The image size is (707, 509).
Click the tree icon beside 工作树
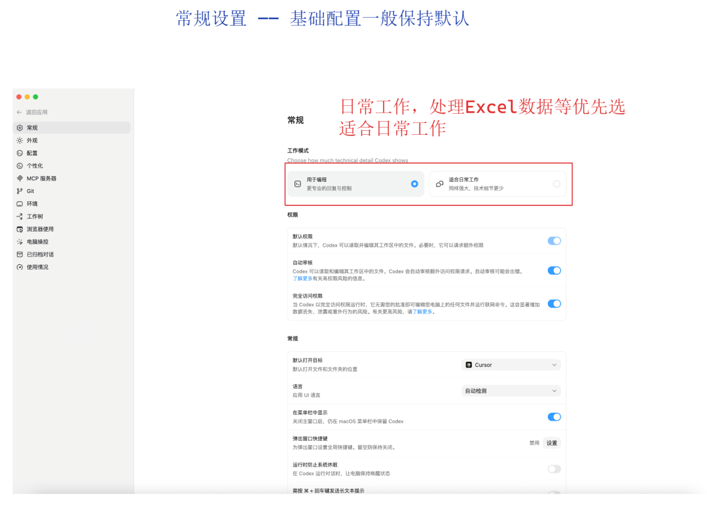tap(20, 216)
